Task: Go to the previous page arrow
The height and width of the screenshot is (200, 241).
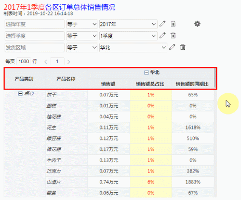Action: pos(46,62)
